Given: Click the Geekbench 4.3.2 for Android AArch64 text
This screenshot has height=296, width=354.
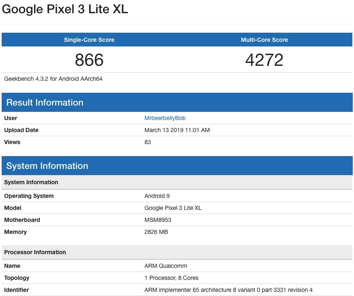Looking at the screenshot, I should pos(53,79).
